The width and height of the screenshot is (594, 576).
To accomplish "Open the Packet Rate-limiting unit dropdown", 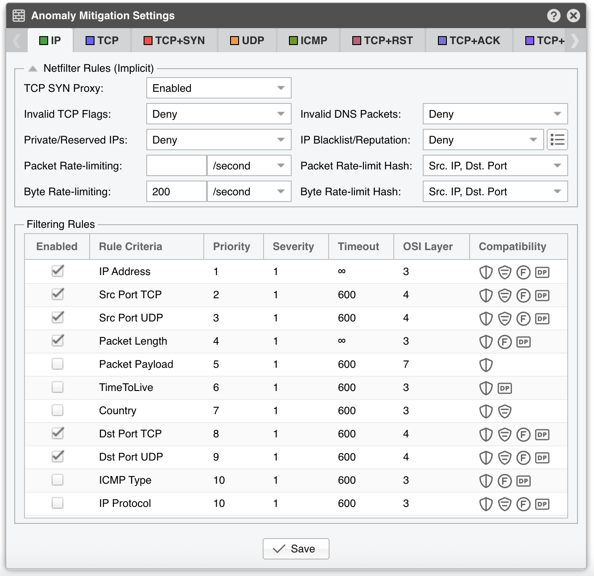I will click(x=249, y=166).
